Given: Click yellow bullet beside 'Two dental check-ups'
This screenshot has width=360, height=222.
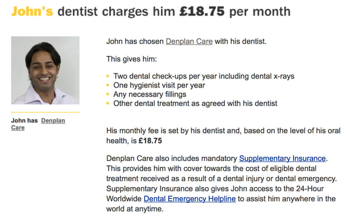Looking at the screenshot, I should click(x=107, y=76).
